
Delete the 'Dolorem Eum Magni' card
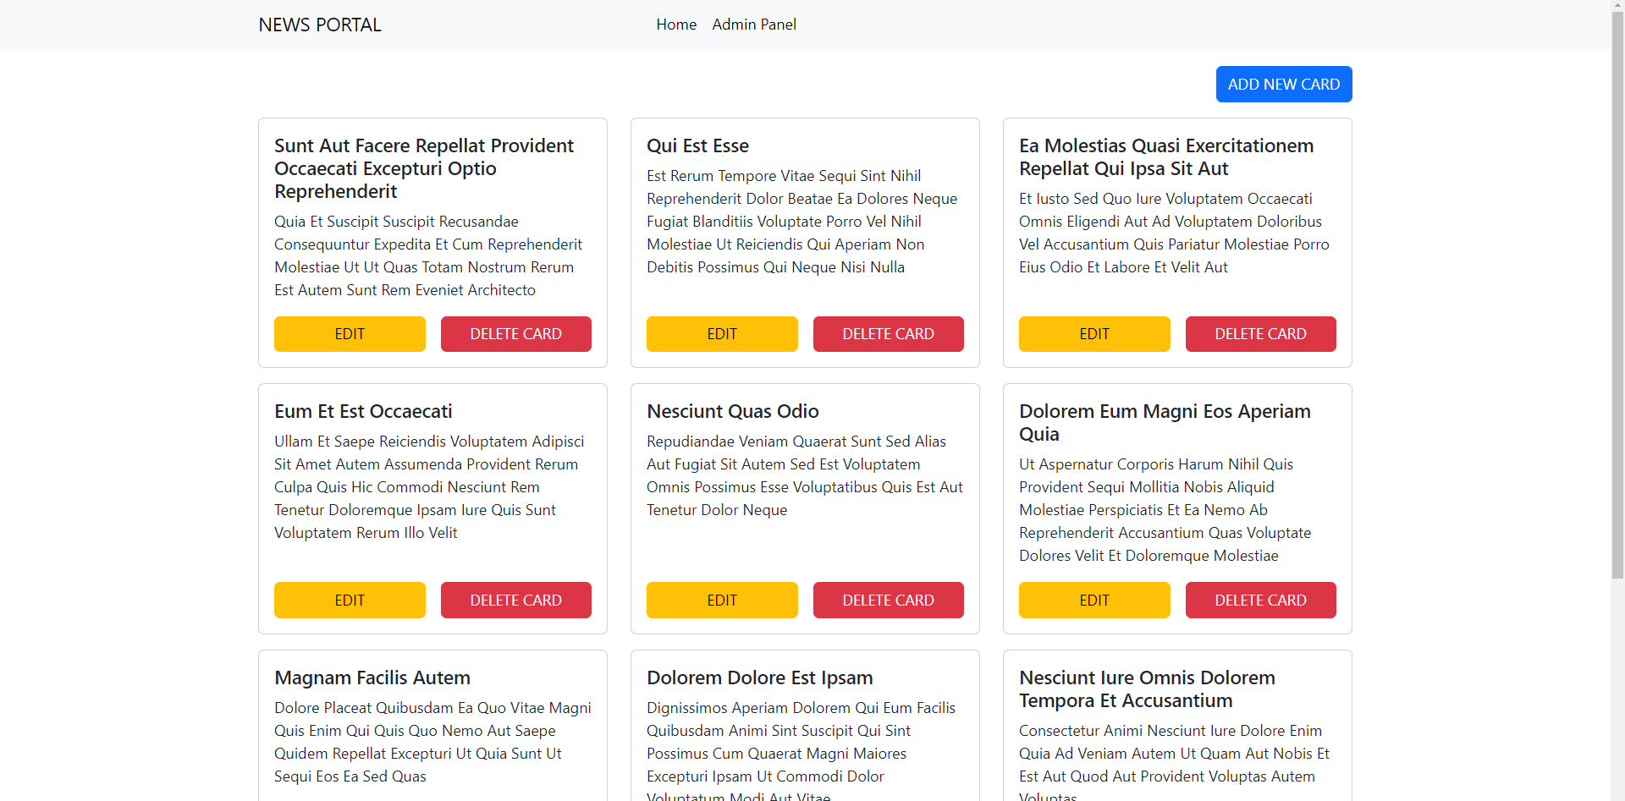1260,601
